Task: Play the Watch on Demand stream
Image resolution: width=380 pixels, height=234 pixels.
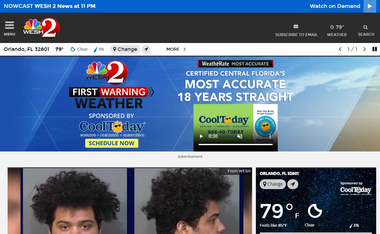Action: click(370, 6)
